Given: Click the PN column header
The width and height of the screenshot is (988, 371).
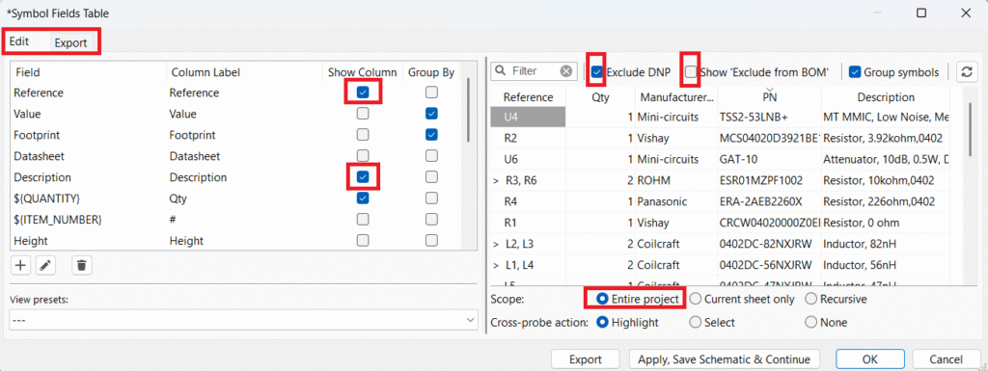Looking at the screenshot, I should coord(769,97).
